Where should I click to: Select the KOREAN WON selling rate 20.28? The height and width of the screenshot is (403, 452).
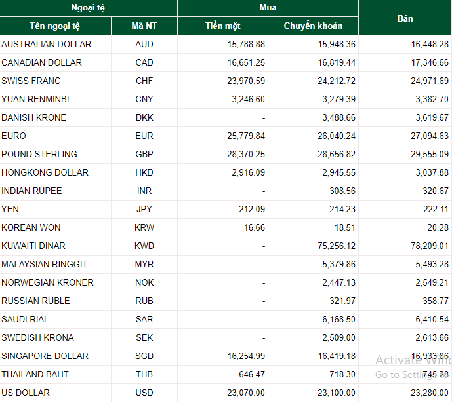437,227
